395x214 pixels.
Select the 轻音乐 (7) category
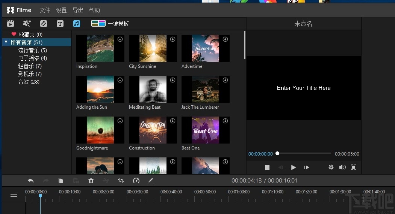tap(30, 66)
